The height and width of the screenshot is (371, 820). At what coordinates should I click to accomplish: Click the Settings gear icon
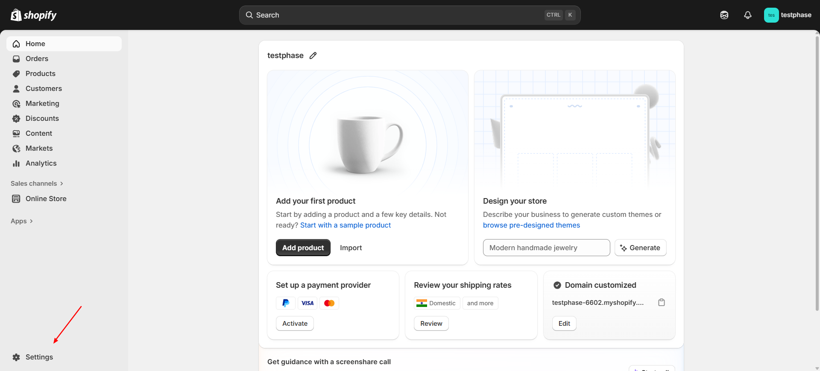[16, 357]
